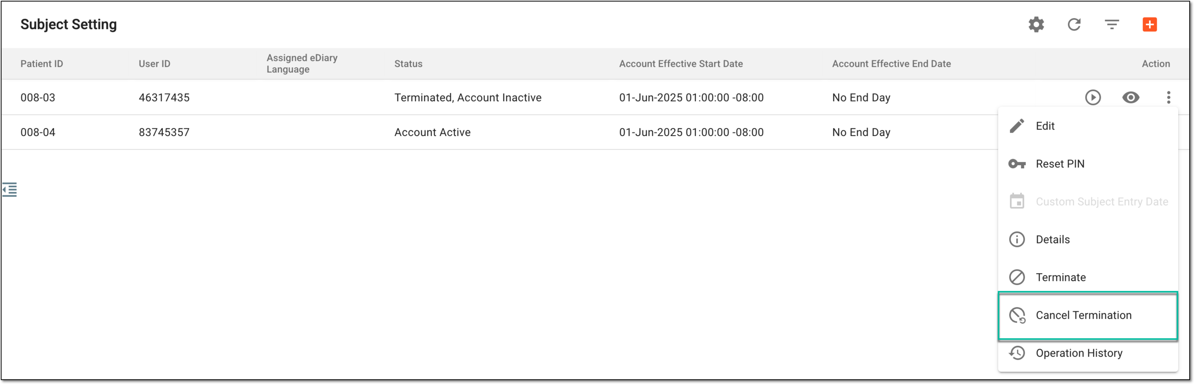Click the calendar icon in the menu

[1017, 201]
